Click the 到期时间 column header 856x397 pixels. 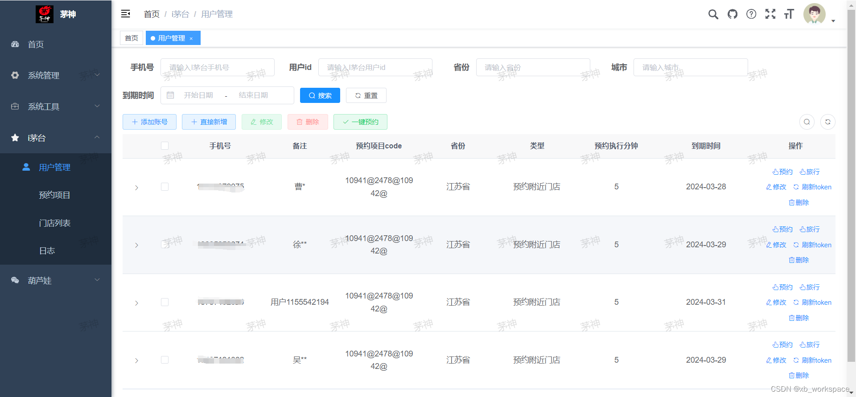click(706, 146)
